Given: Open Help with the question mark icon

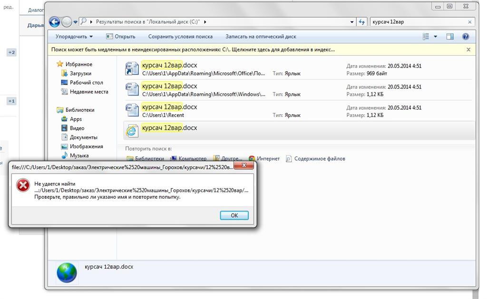Looking at the screenshot, I should click(x=465, y=37).
